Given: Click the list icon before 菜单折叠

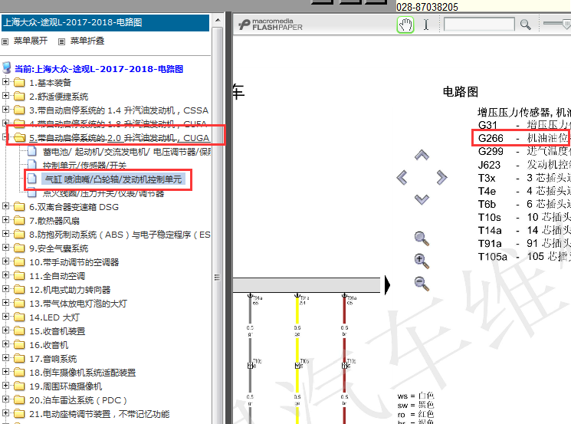Looking at the screenshot, I should click(x=62, y=41).
